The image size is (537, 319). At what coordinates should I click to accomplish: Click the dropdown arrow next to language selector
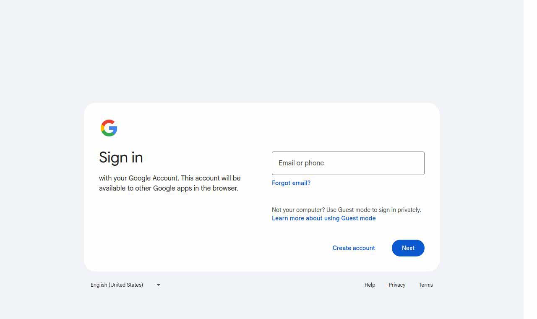158,285
